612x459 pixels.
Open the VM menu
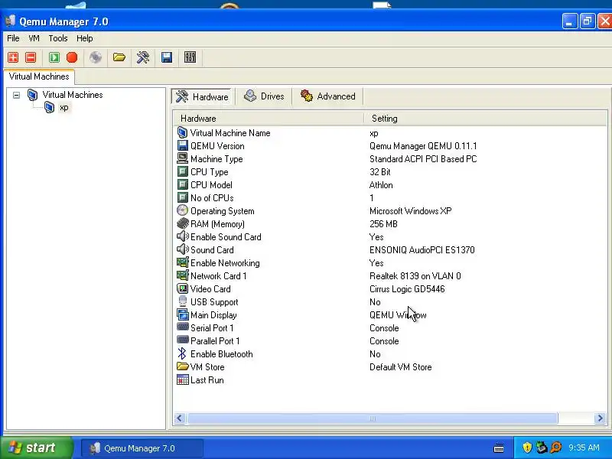coord(34,38)
